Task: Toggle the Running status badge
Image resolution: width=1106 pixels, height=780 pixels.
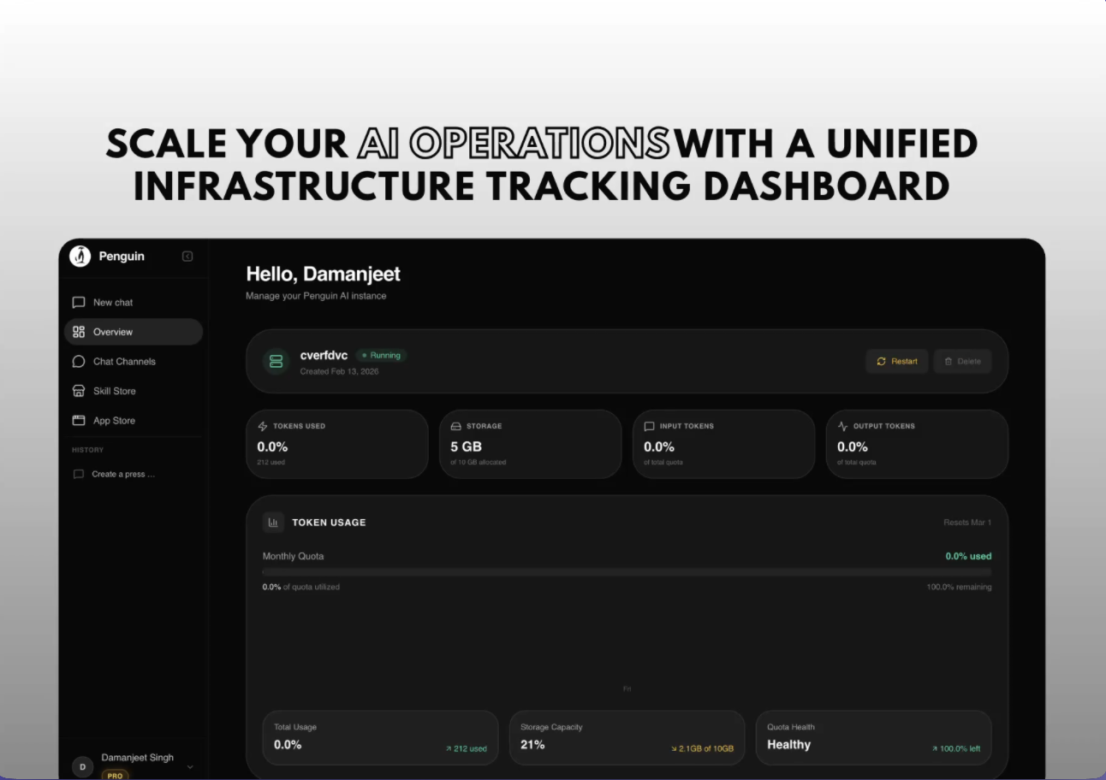Action: [381, 355]
